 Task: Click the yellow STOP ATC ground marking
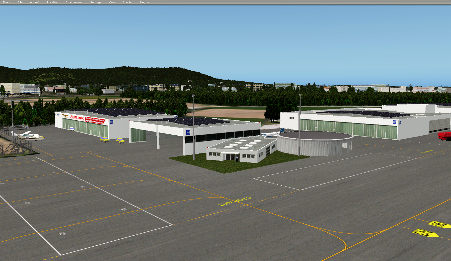pyautogui.click(x=235, y=201)
